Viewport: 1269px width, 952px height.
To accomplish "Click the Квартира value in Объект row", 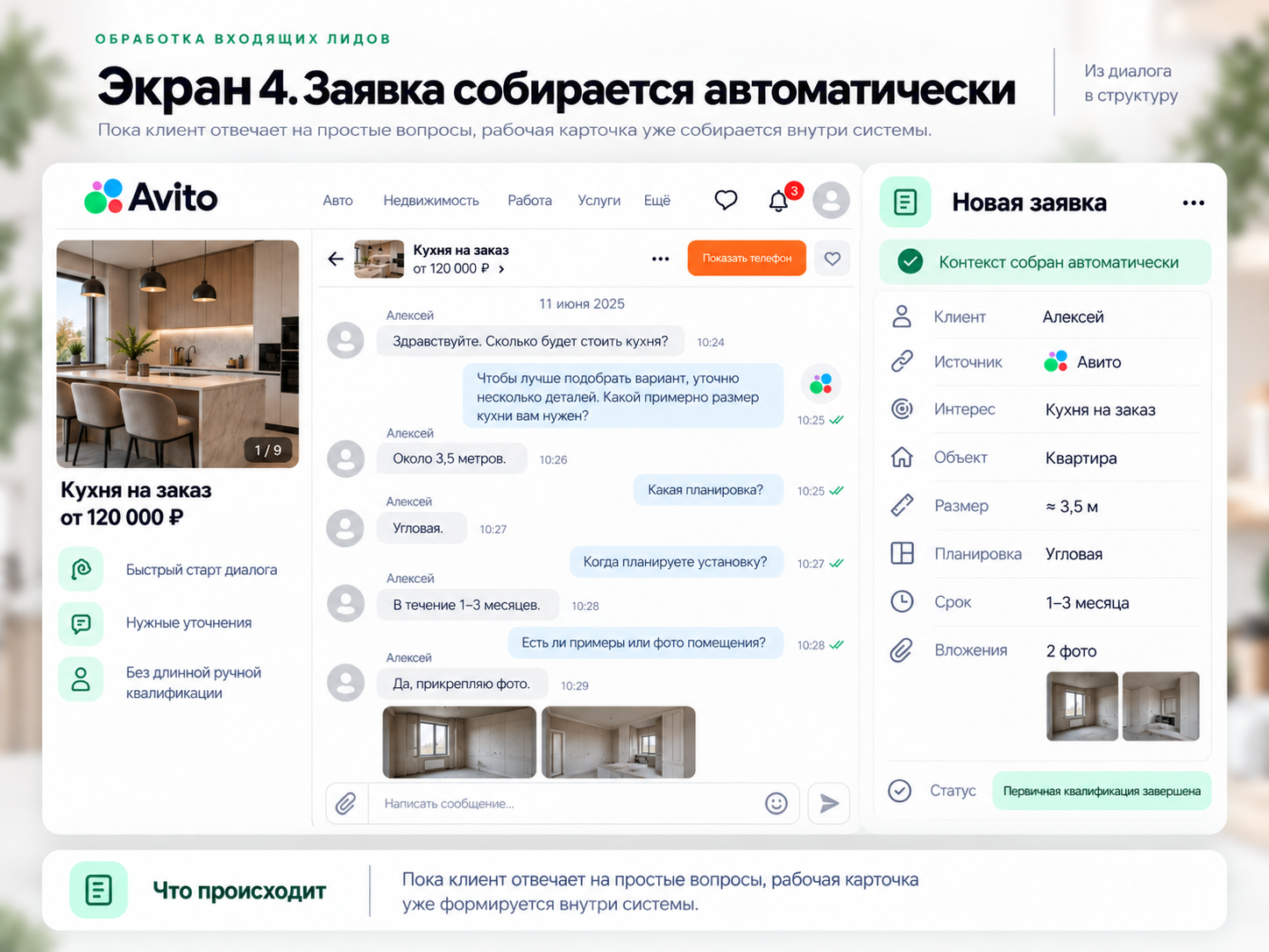I will [x=1081, y=458].
